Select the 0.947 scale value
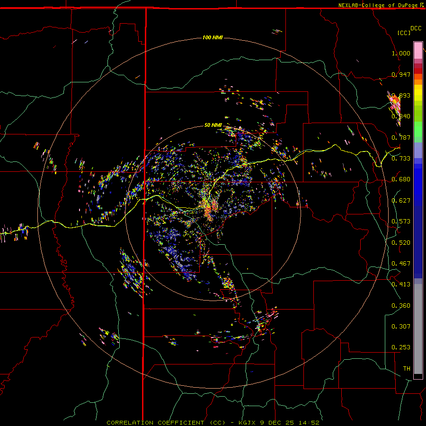Viewport: 426px width, 426px height. pos(401,74)
